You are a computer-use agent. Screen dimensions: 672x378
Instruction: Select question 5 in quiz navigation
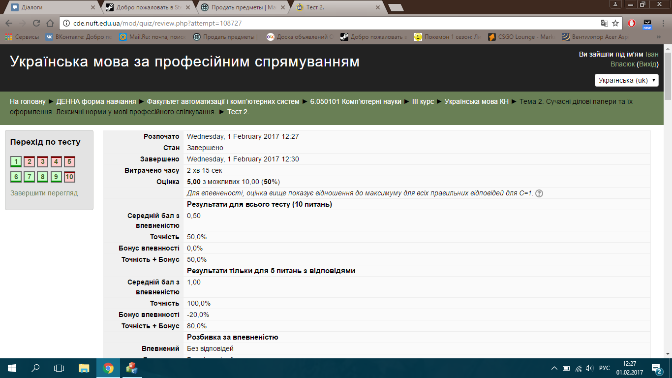(x=69, y=161)
